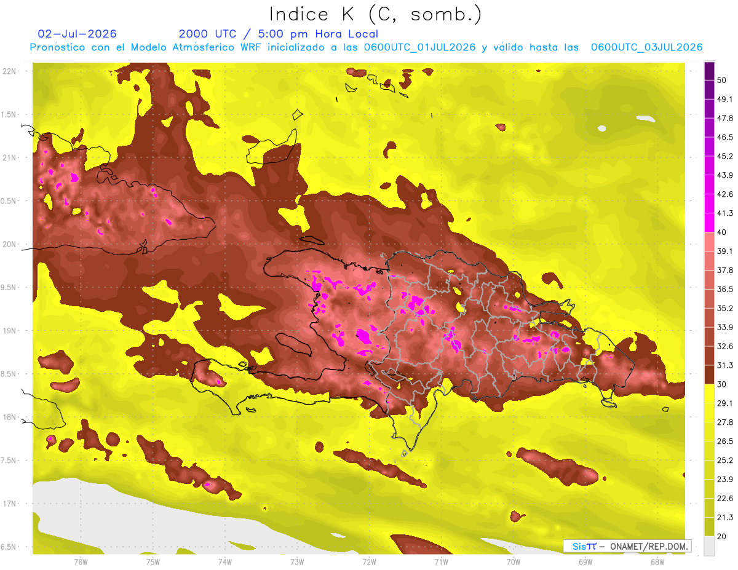Click the legend value '27.8'
Viewport: 738px width, 570px height.
coord(725,422)
